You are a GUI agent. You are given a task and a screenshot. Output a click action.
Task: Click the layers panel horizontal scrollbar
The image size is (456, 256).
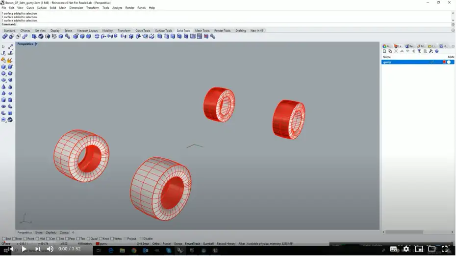click(404, 232)
